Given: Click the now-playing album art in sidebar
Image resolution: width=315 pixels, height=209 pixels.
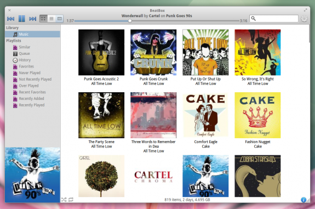Looking at the screenshot, I should click(32, 175).
